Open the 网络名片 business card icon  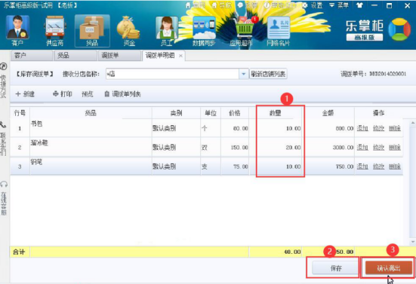point(278,30)
